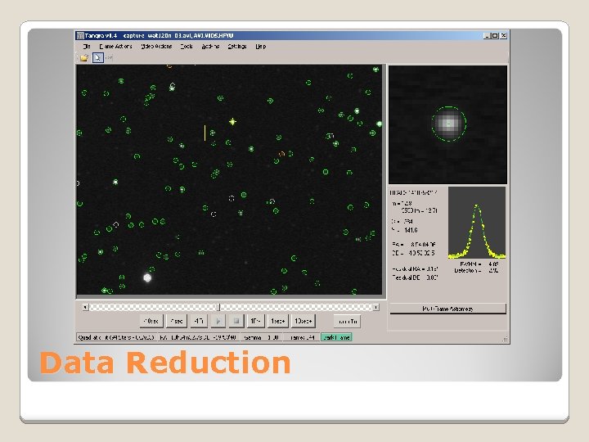589x442 pixels.
Task: Click the yellow marked star in the field
Action: coord(232,121)
